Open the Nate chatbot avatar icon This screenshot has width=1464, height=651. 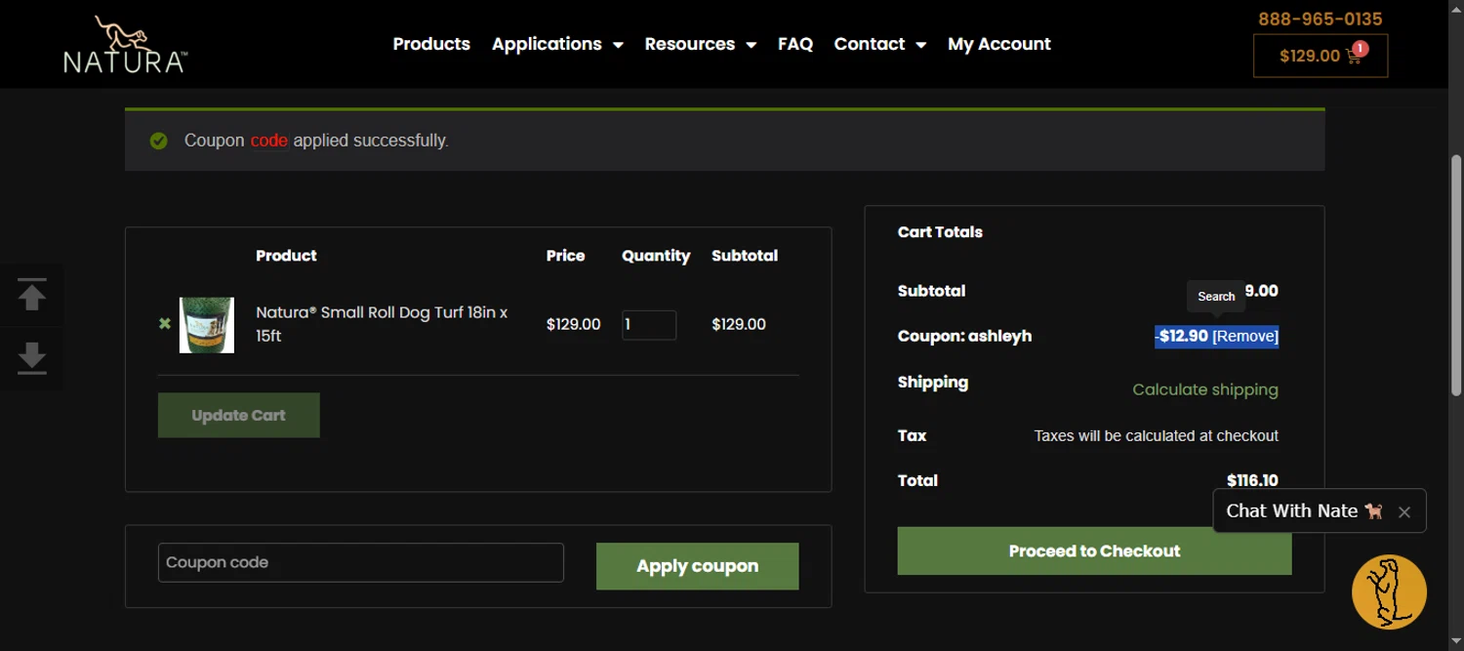(x=1389, y=591)
